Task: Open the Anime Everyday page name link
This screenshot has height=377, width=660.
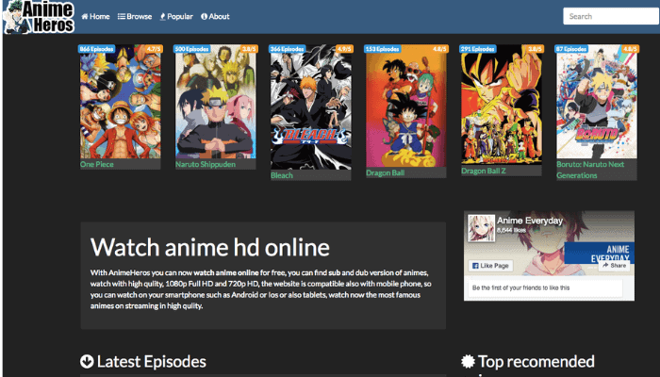Action: [x=530, y=221]
